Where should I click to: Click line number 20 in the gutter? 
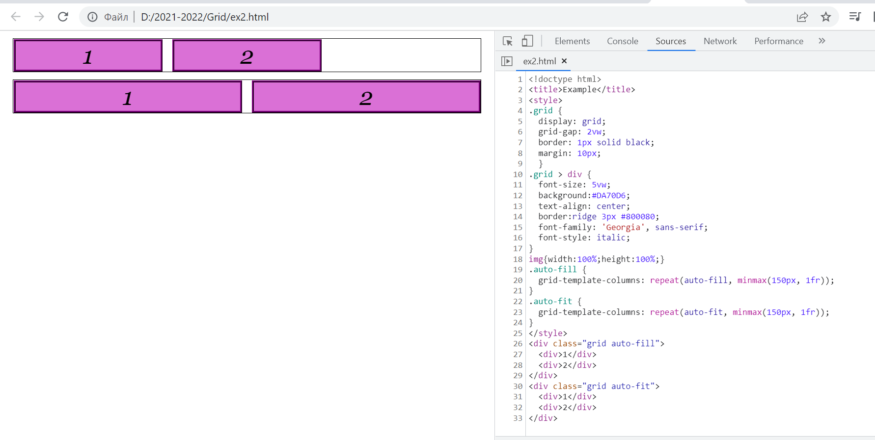tap(518, 281)
